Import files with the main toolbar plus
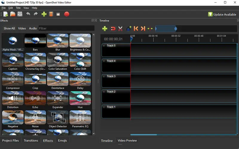 (x=44, y=14)
